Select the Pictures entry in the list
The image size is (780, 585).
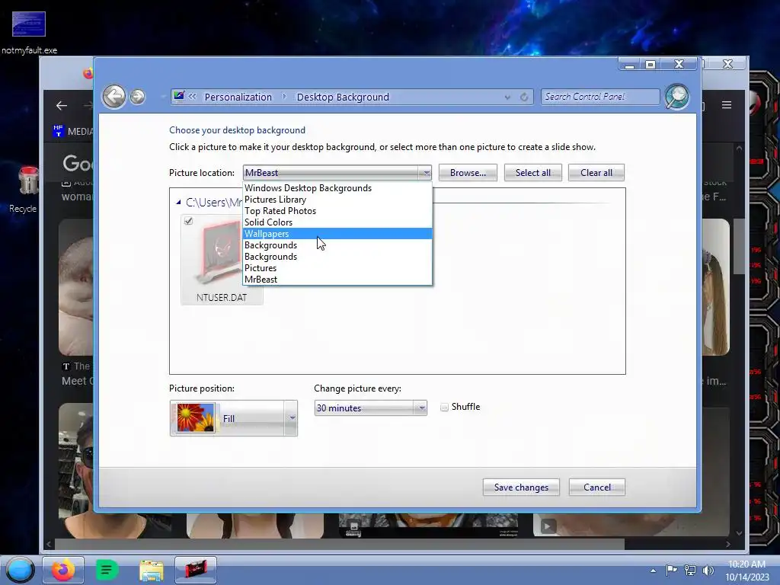pos(337,268)
